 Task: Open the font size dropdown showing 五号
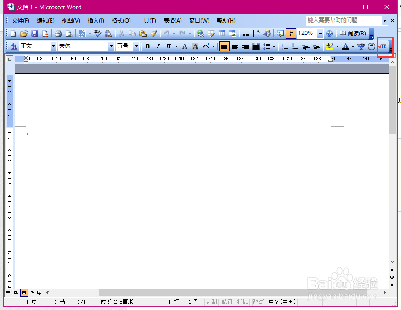pos(137,46)
